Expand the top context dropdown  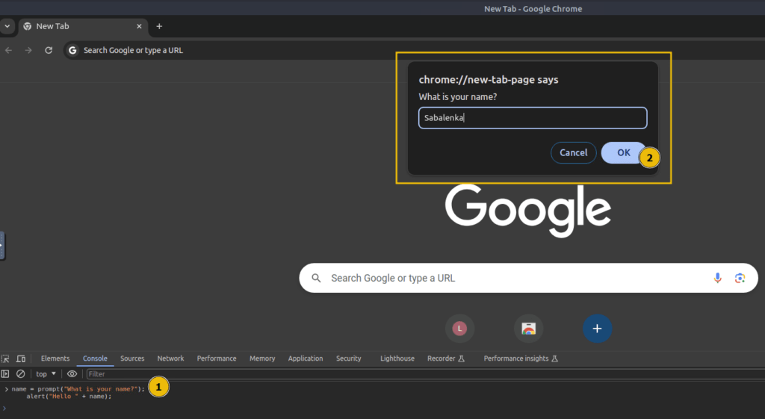coord(46,373)
